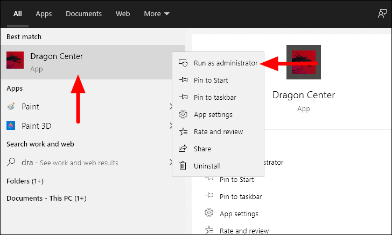Open the Paint app result
Screen dimensions: 392x235
[87, 107]
